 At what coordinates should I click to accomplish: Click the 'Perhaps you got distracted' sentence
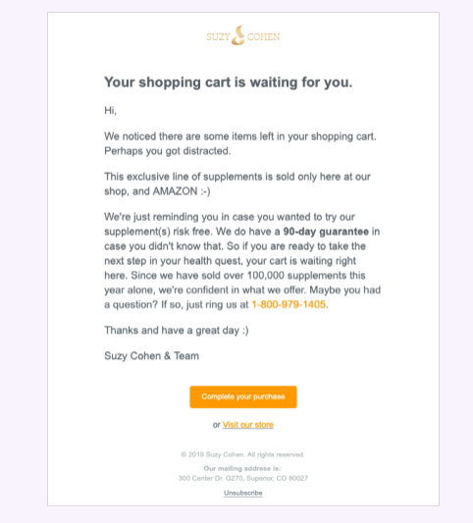(168, 151)
